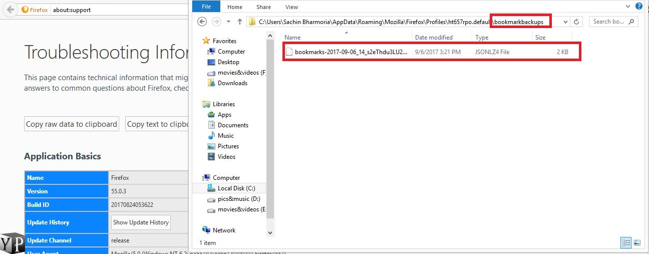Click the Firefox logo in the address bar
The height and width of the screenshot is (254, 649).
pyautogui.click(x=25, y=10)
